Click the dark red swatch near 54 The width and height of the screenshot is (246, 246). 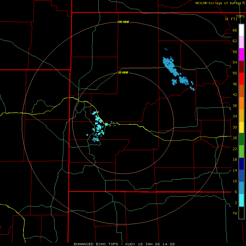point(241,66)
